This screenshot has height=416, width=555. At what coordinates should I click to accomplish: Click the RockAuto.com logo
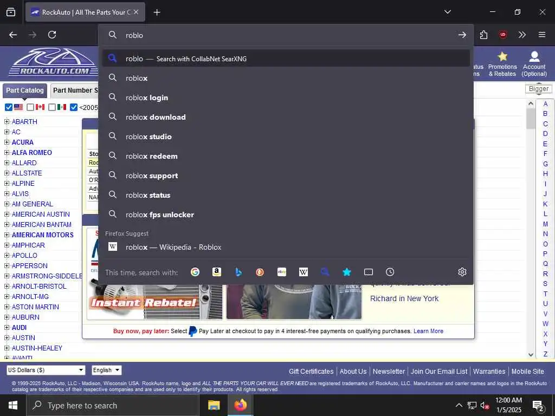point(53,62)
